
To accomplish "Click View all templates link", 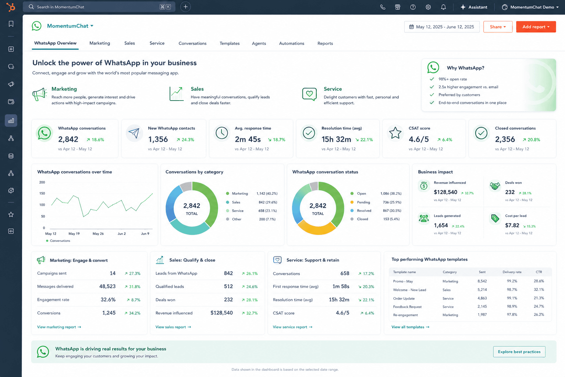I will point(410,327).
